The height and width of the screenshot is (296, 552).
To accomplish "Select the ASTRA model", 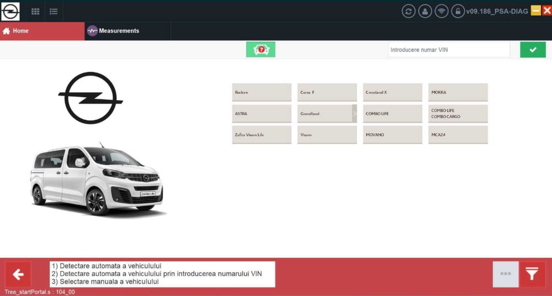I will point(262,114).
